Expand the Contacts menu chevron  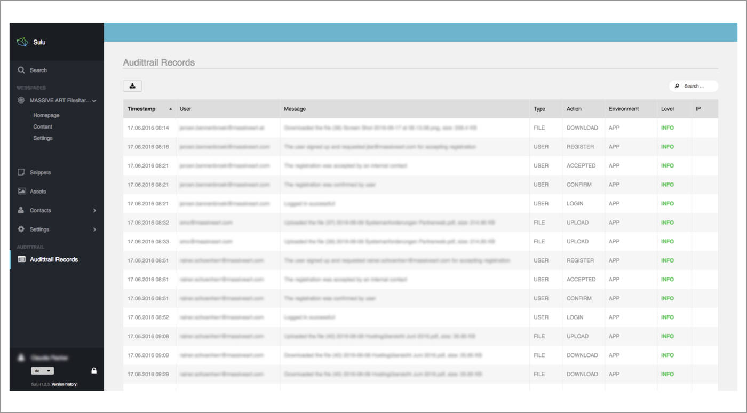pos(94,210)
